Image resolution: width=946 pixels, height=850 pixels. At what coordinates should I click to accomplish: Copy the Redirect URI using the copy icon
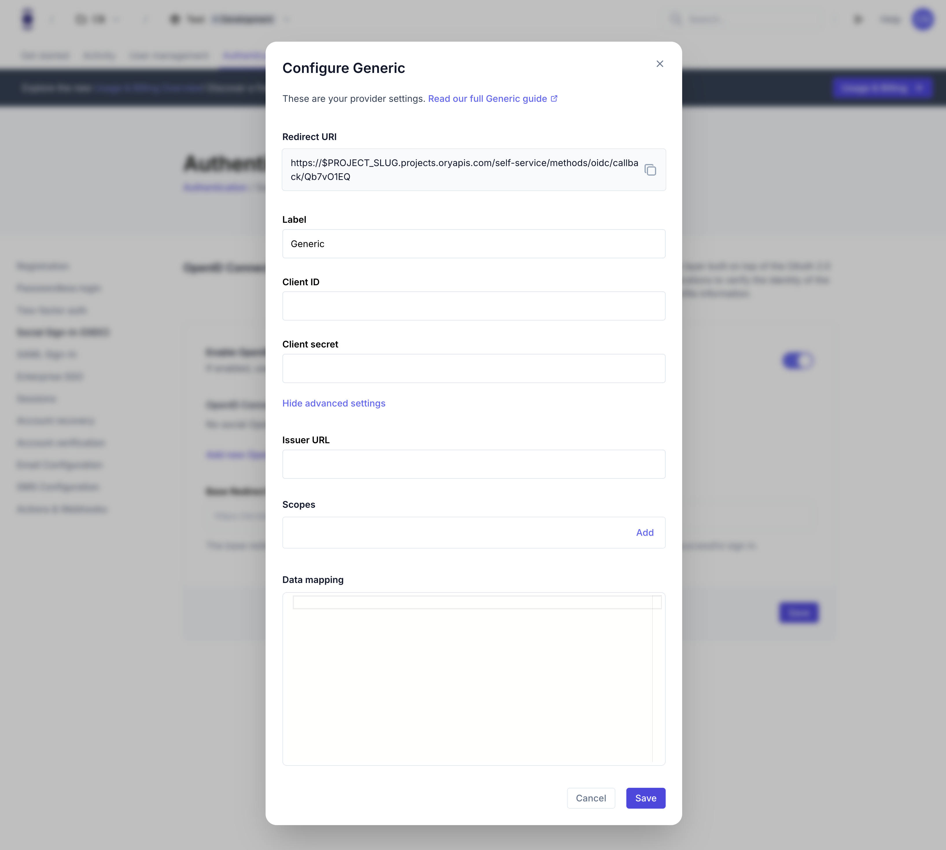(650, 170)
